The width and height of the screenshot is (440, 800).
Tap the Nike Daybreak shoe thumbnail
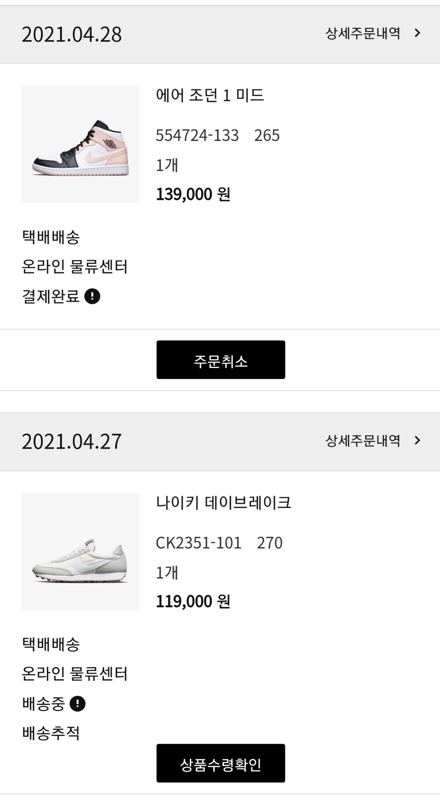[80, 551]
